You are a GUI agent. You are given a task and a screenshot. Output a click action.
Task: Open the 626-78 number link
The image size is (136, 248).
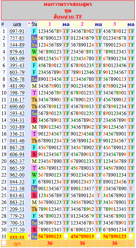(17, 79)
